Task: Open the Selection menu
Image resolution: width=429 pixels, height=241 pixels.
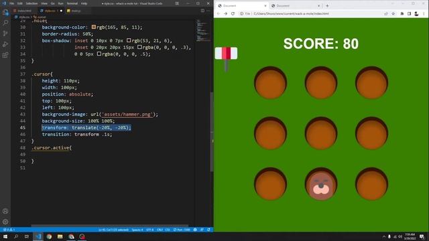Action: (x=32, y=3)
